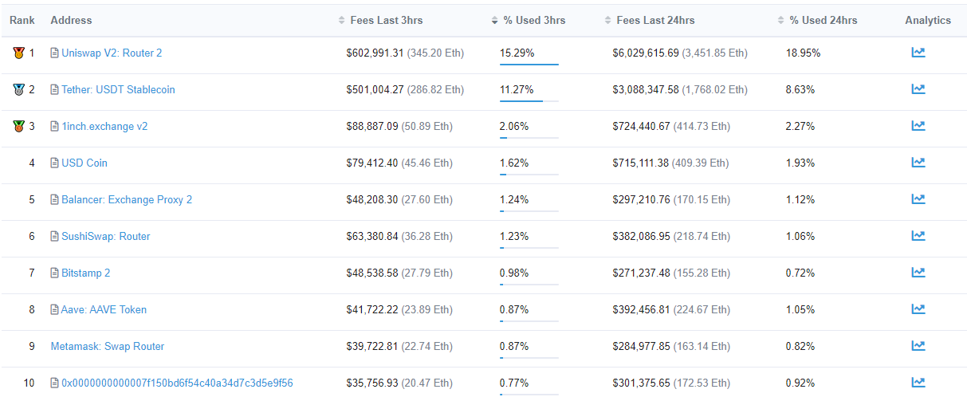Select the $501,004.27 fees value
Screen dimensions: 967x397
click(x=375, y=90)
